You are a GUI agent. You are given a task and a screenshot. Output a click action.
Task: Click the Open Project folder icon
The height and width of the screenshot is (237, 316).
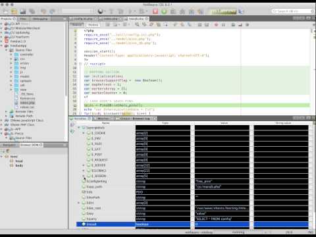[x=14, y=11]
